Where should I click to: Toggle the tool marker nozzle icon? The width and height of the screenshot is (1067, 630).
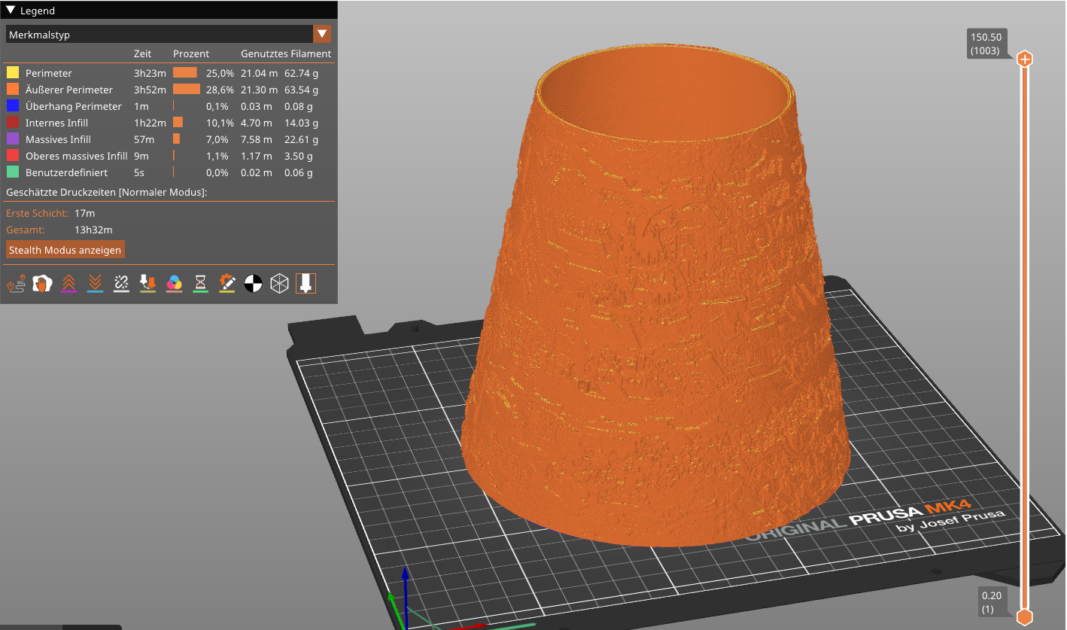click(x=306, y=284)
